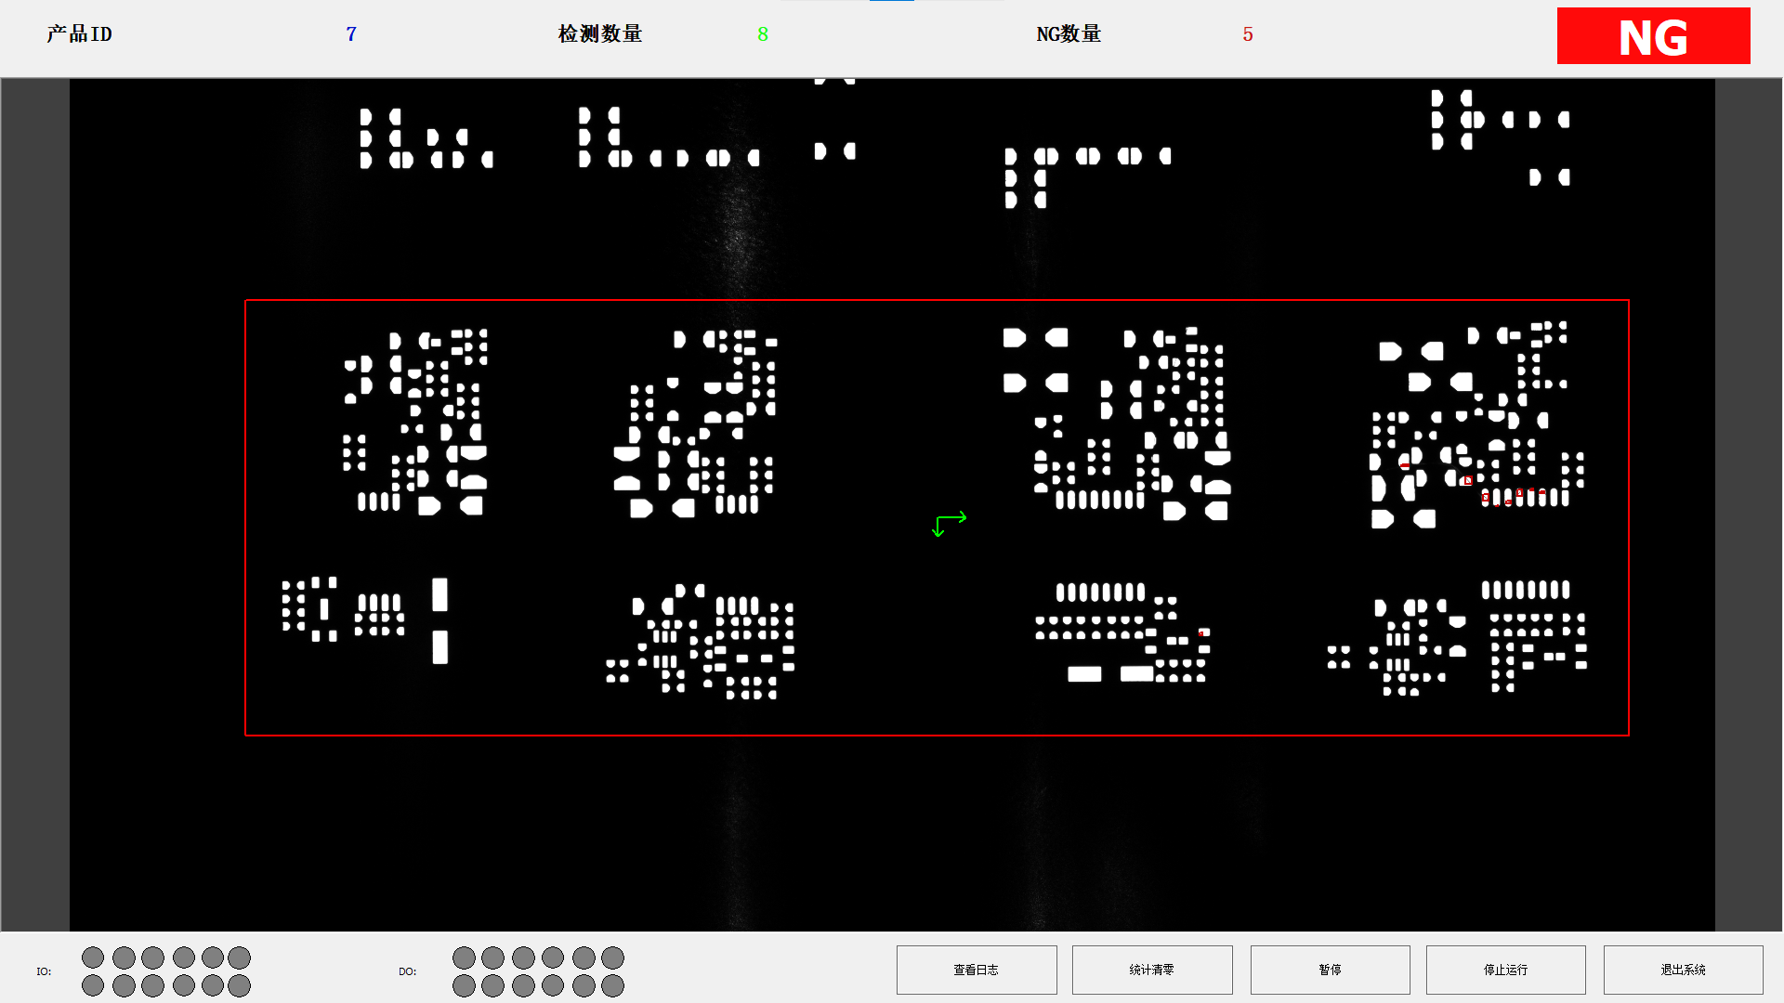Image resolution: width=1784 pixels, height=1003 pixels.
Task: Open logs using the 查看日志 button
Action: click(976, 969)
